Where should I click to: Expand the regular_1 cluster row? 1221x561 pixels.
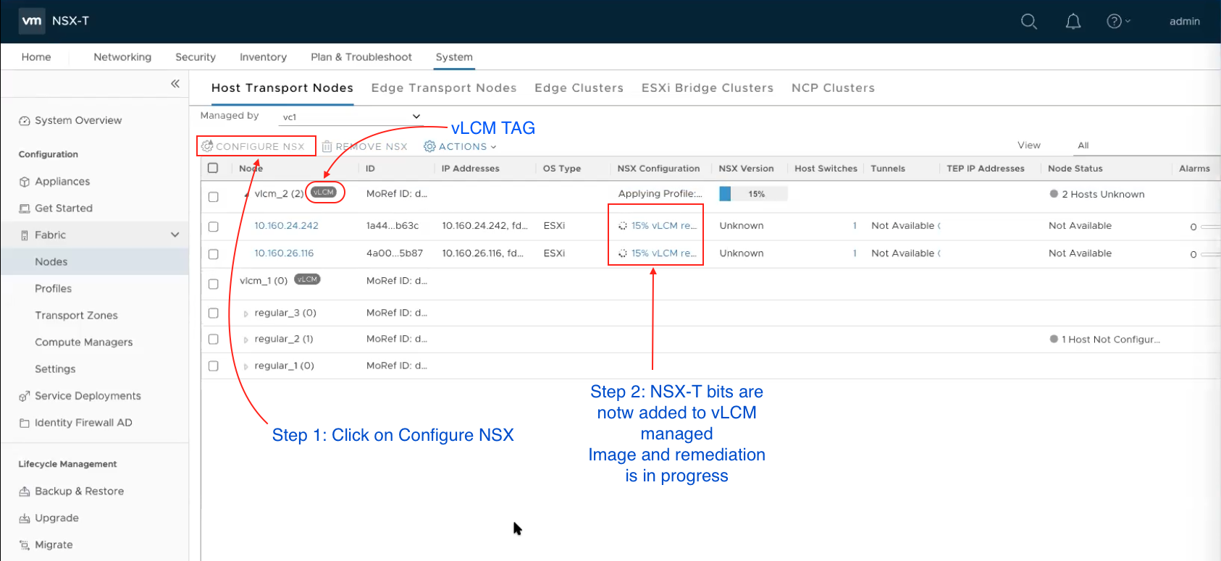click(x=246, y=366)
